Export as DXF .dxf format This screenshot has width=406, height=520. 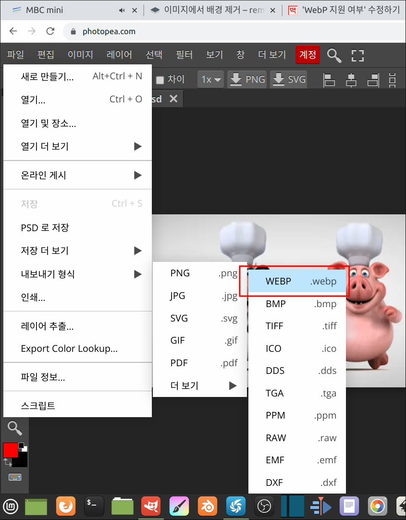(297, 483)
